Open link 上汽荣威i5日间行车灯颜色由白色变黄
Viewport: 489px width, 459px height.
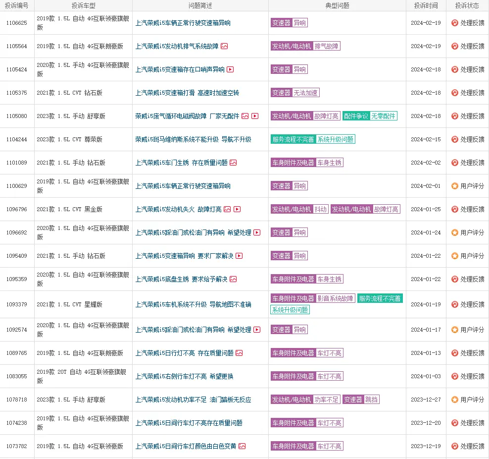(x=186, y=446)
